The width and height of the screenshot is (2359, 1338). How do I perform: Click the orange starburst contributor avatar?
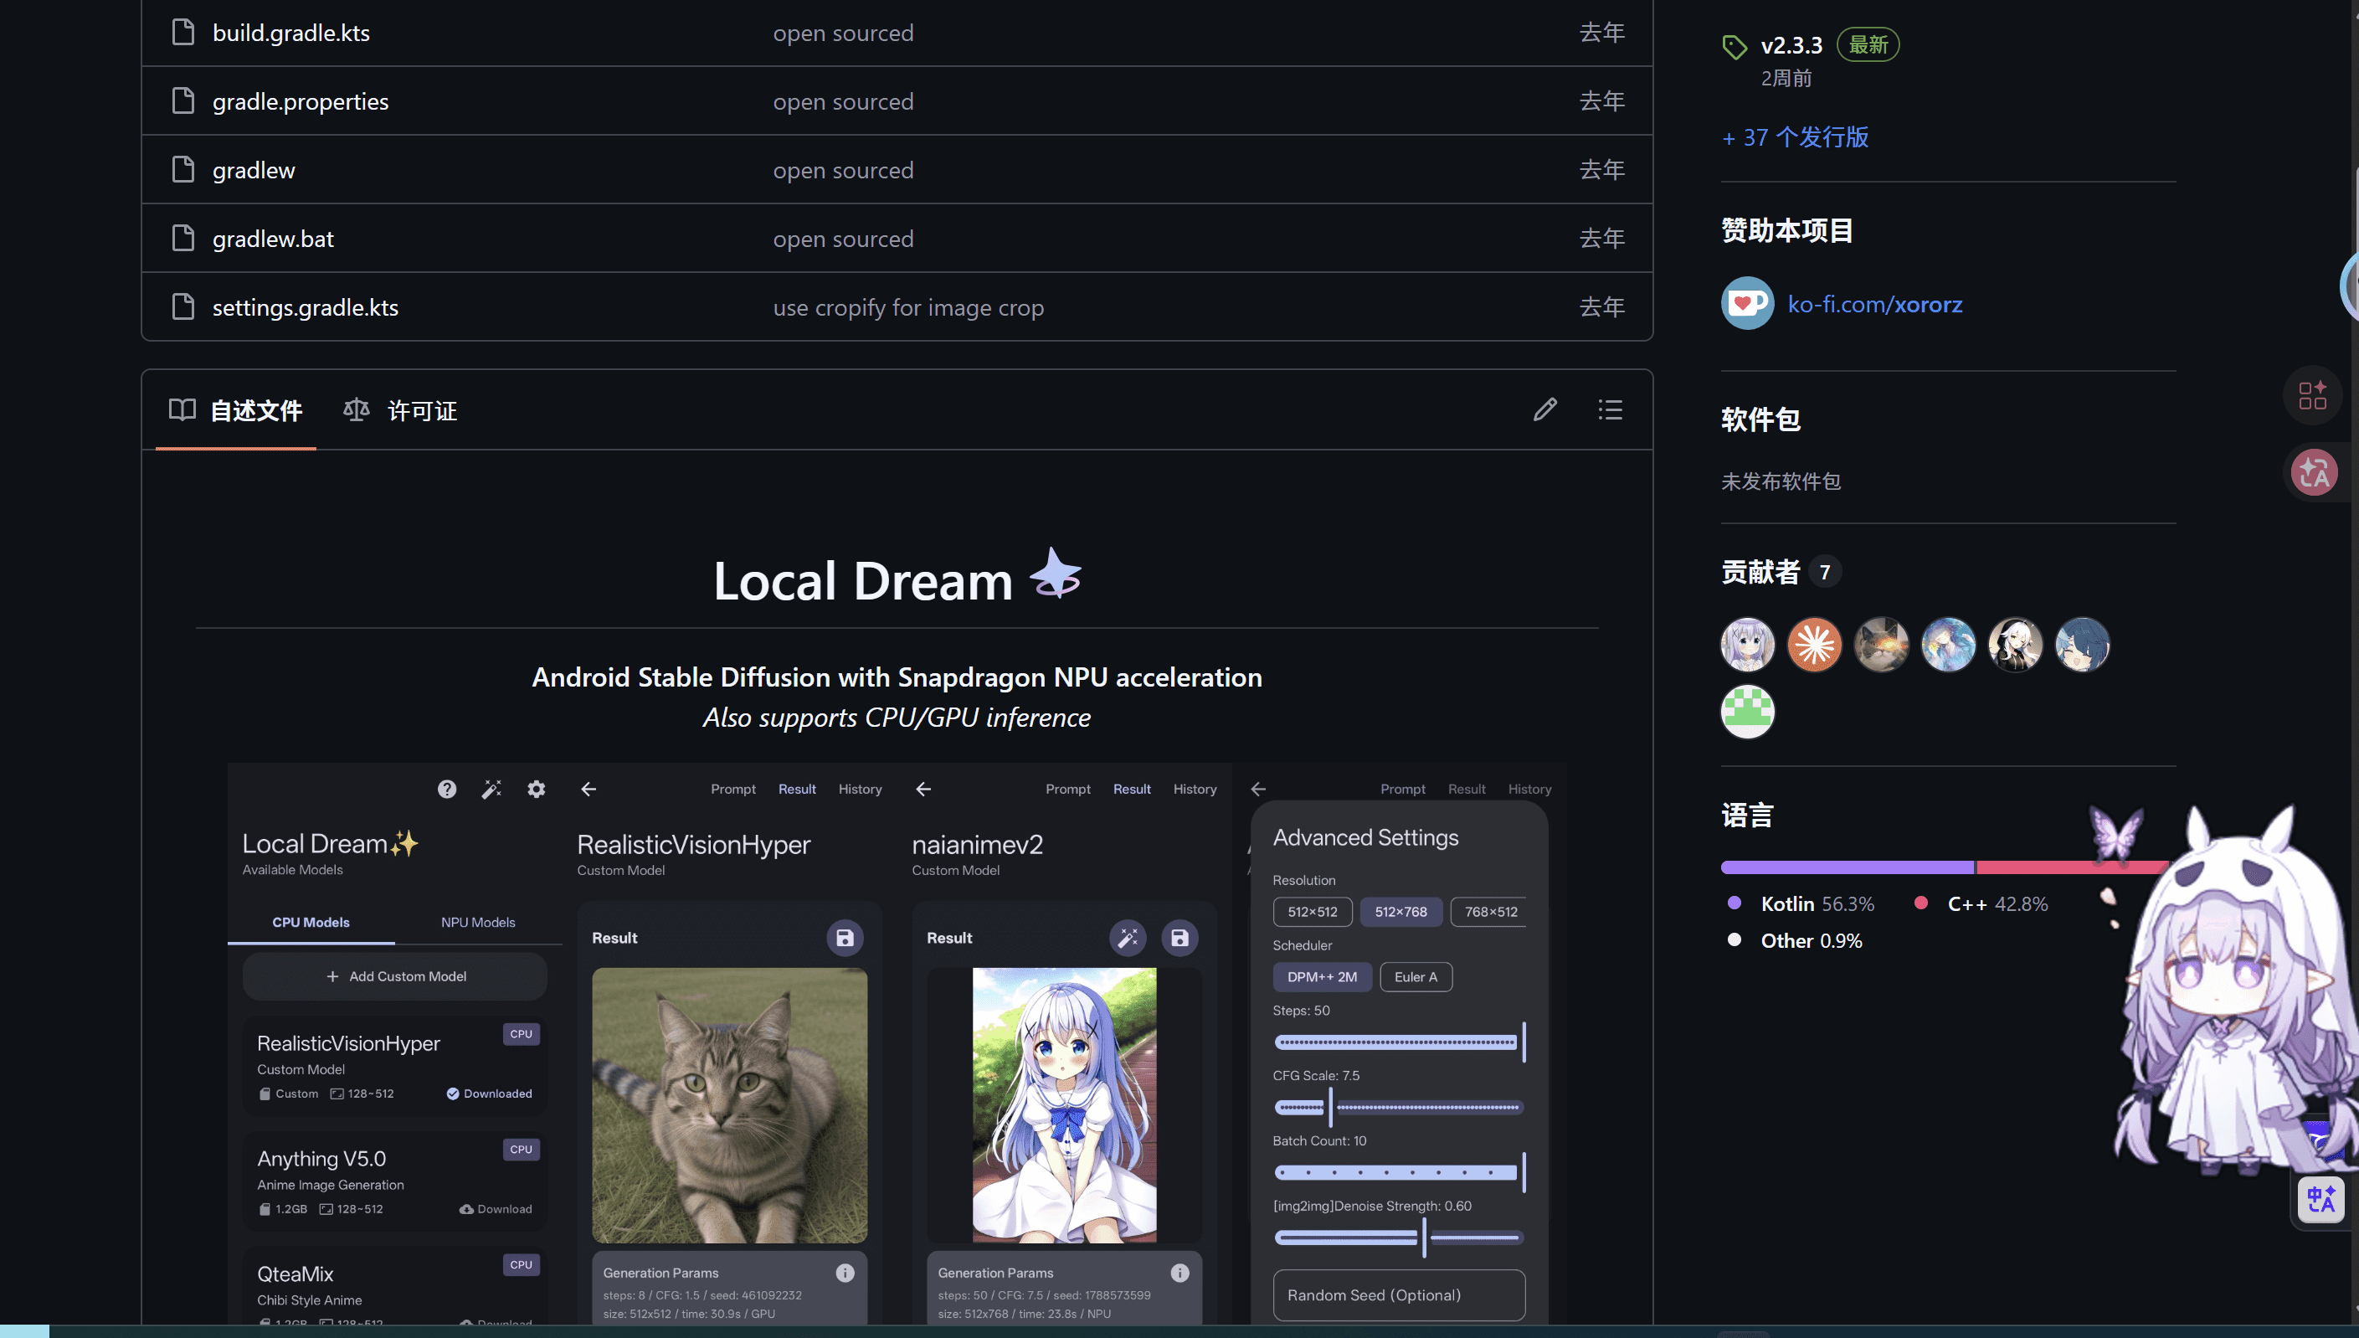[x=1814, y=644]
